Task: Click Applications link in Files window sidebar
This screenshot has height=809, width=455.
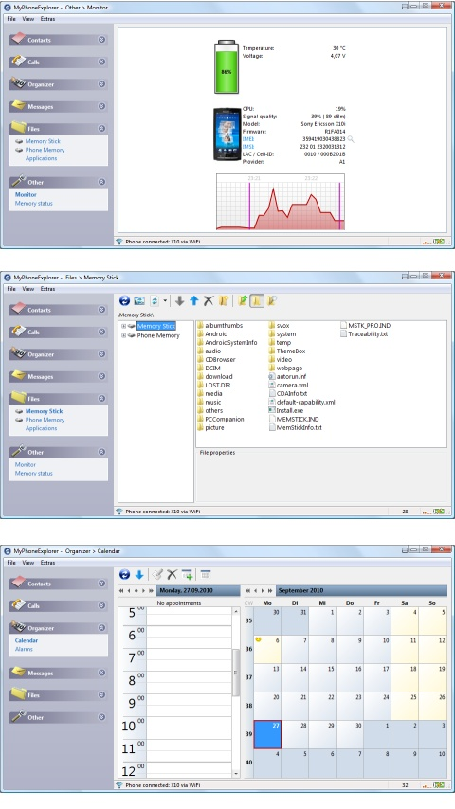Action: tap(42, 428)
